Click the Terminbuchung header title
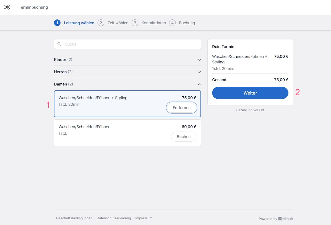The width and height of the screenshot is (331, 225). 33,7
